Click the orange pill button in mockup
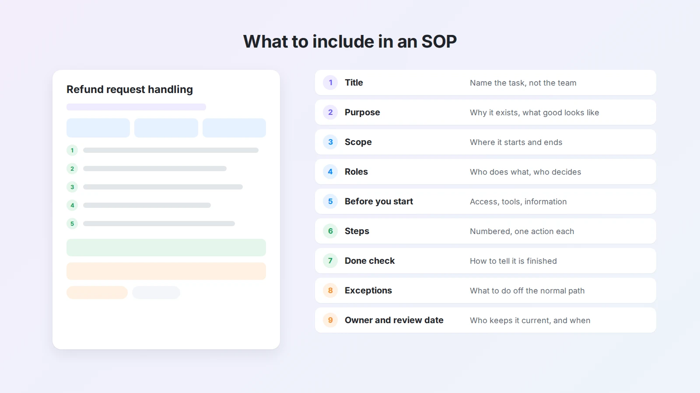 [97, 293]
